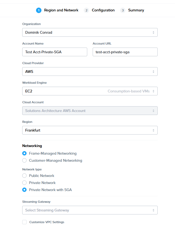This screenshot has width=175, height=240.
Task: Click the Organization dropdown arrow icon
Action: point(153,32)
